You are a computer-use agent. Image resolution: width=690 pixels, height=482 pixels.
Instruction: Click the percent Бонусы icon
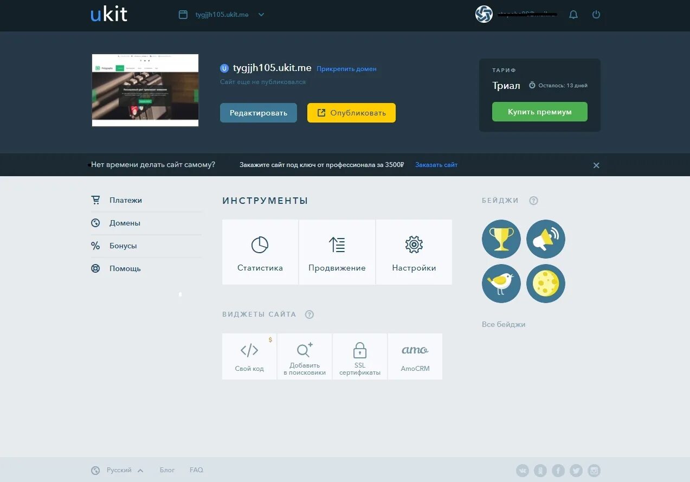point(95,246)
